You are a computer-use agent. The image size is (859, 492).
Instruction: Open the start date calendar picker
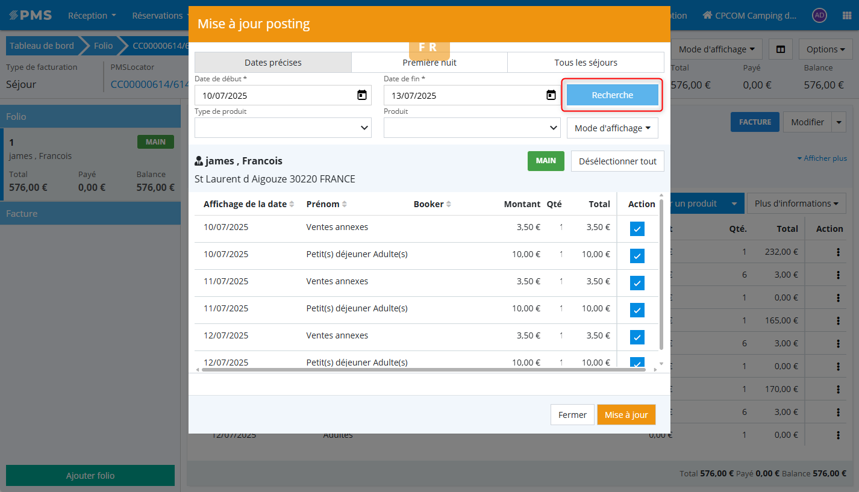click(x=361, y=95)
